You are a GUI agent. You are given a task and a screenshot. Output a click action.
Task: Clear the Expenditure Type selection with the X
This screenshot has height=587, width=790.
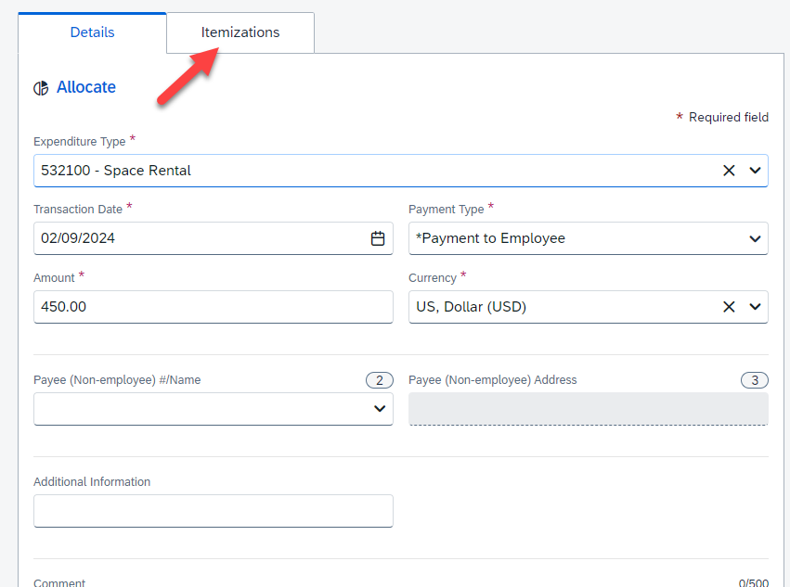[728, 171]
